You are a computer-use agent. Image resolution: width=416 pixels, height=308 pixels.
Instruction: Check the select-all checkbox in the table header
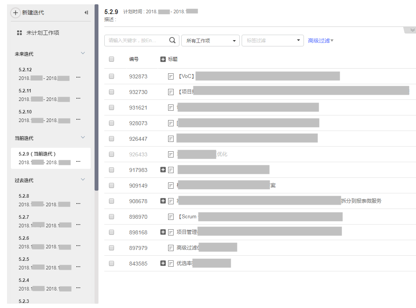[111, 59]
